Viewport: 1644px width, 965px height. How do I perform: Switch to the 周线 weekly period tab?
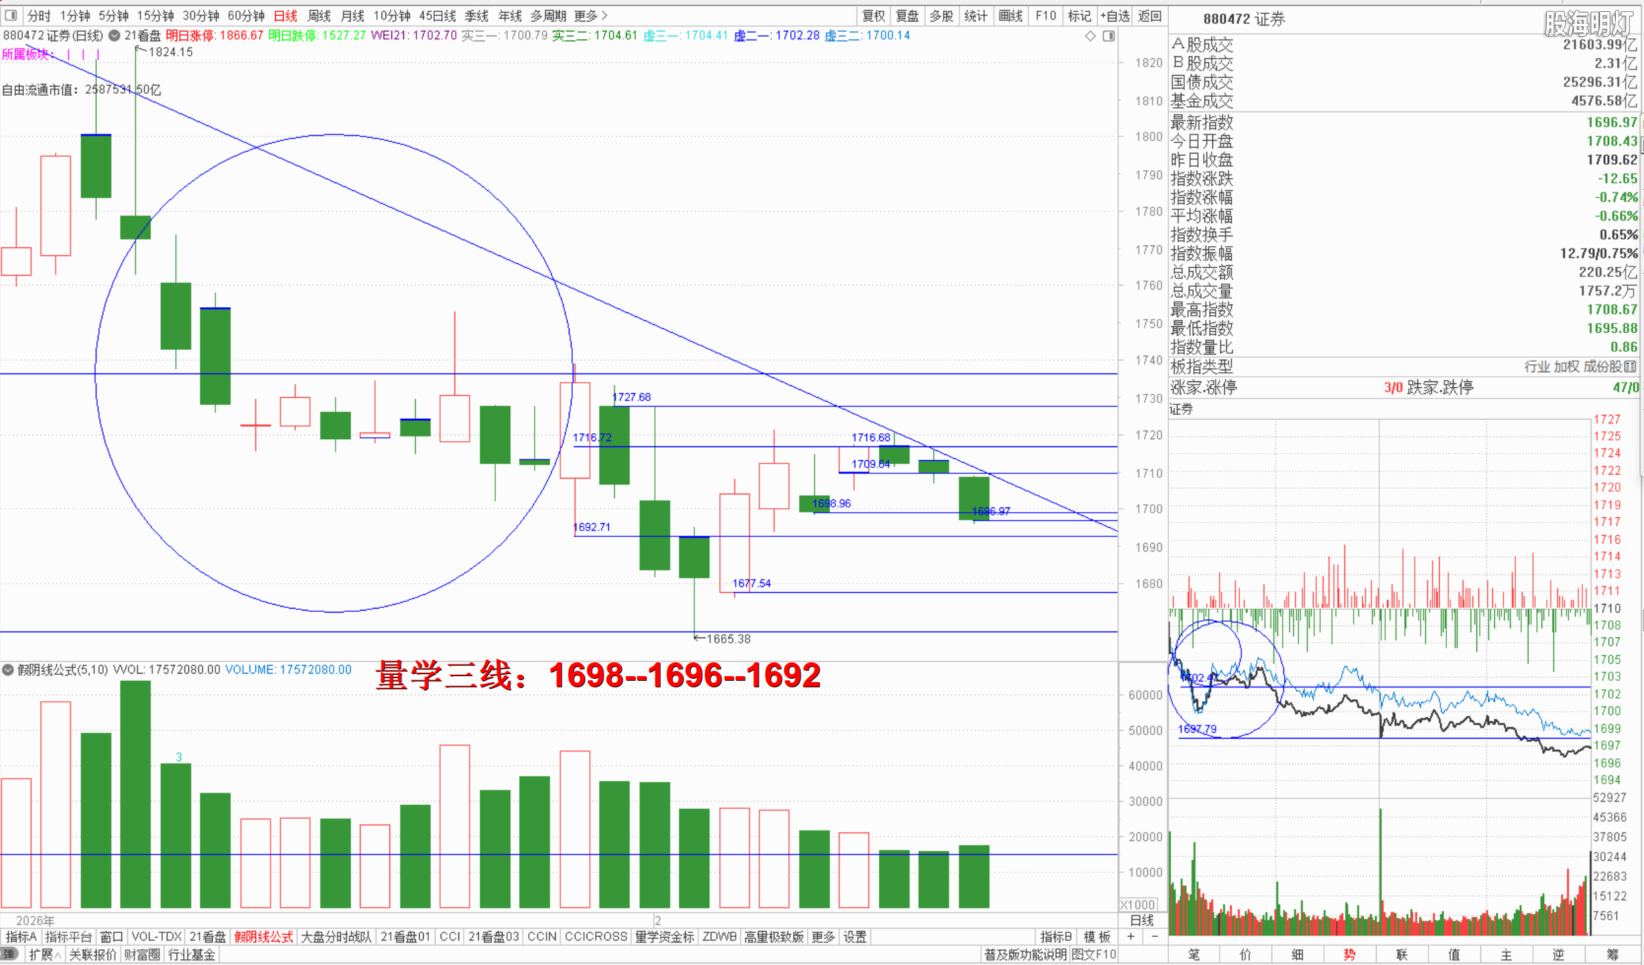(319, 15)
